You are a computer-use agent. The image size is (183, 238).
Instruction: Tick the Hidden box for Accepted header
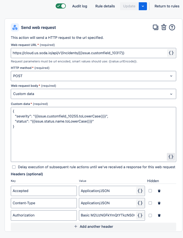click(x=150, y=191)
